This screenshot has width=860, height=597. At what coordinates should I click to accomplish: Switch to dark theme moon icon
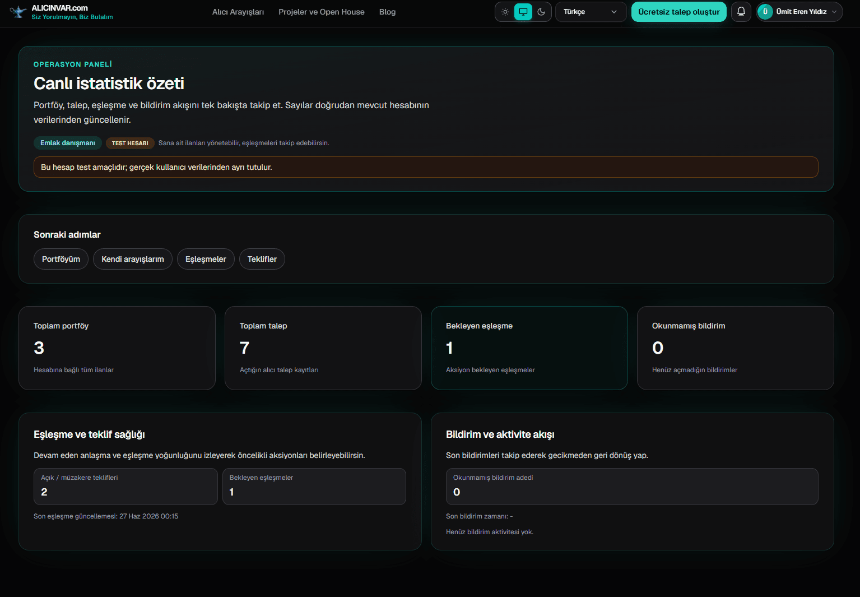[541, 12]
